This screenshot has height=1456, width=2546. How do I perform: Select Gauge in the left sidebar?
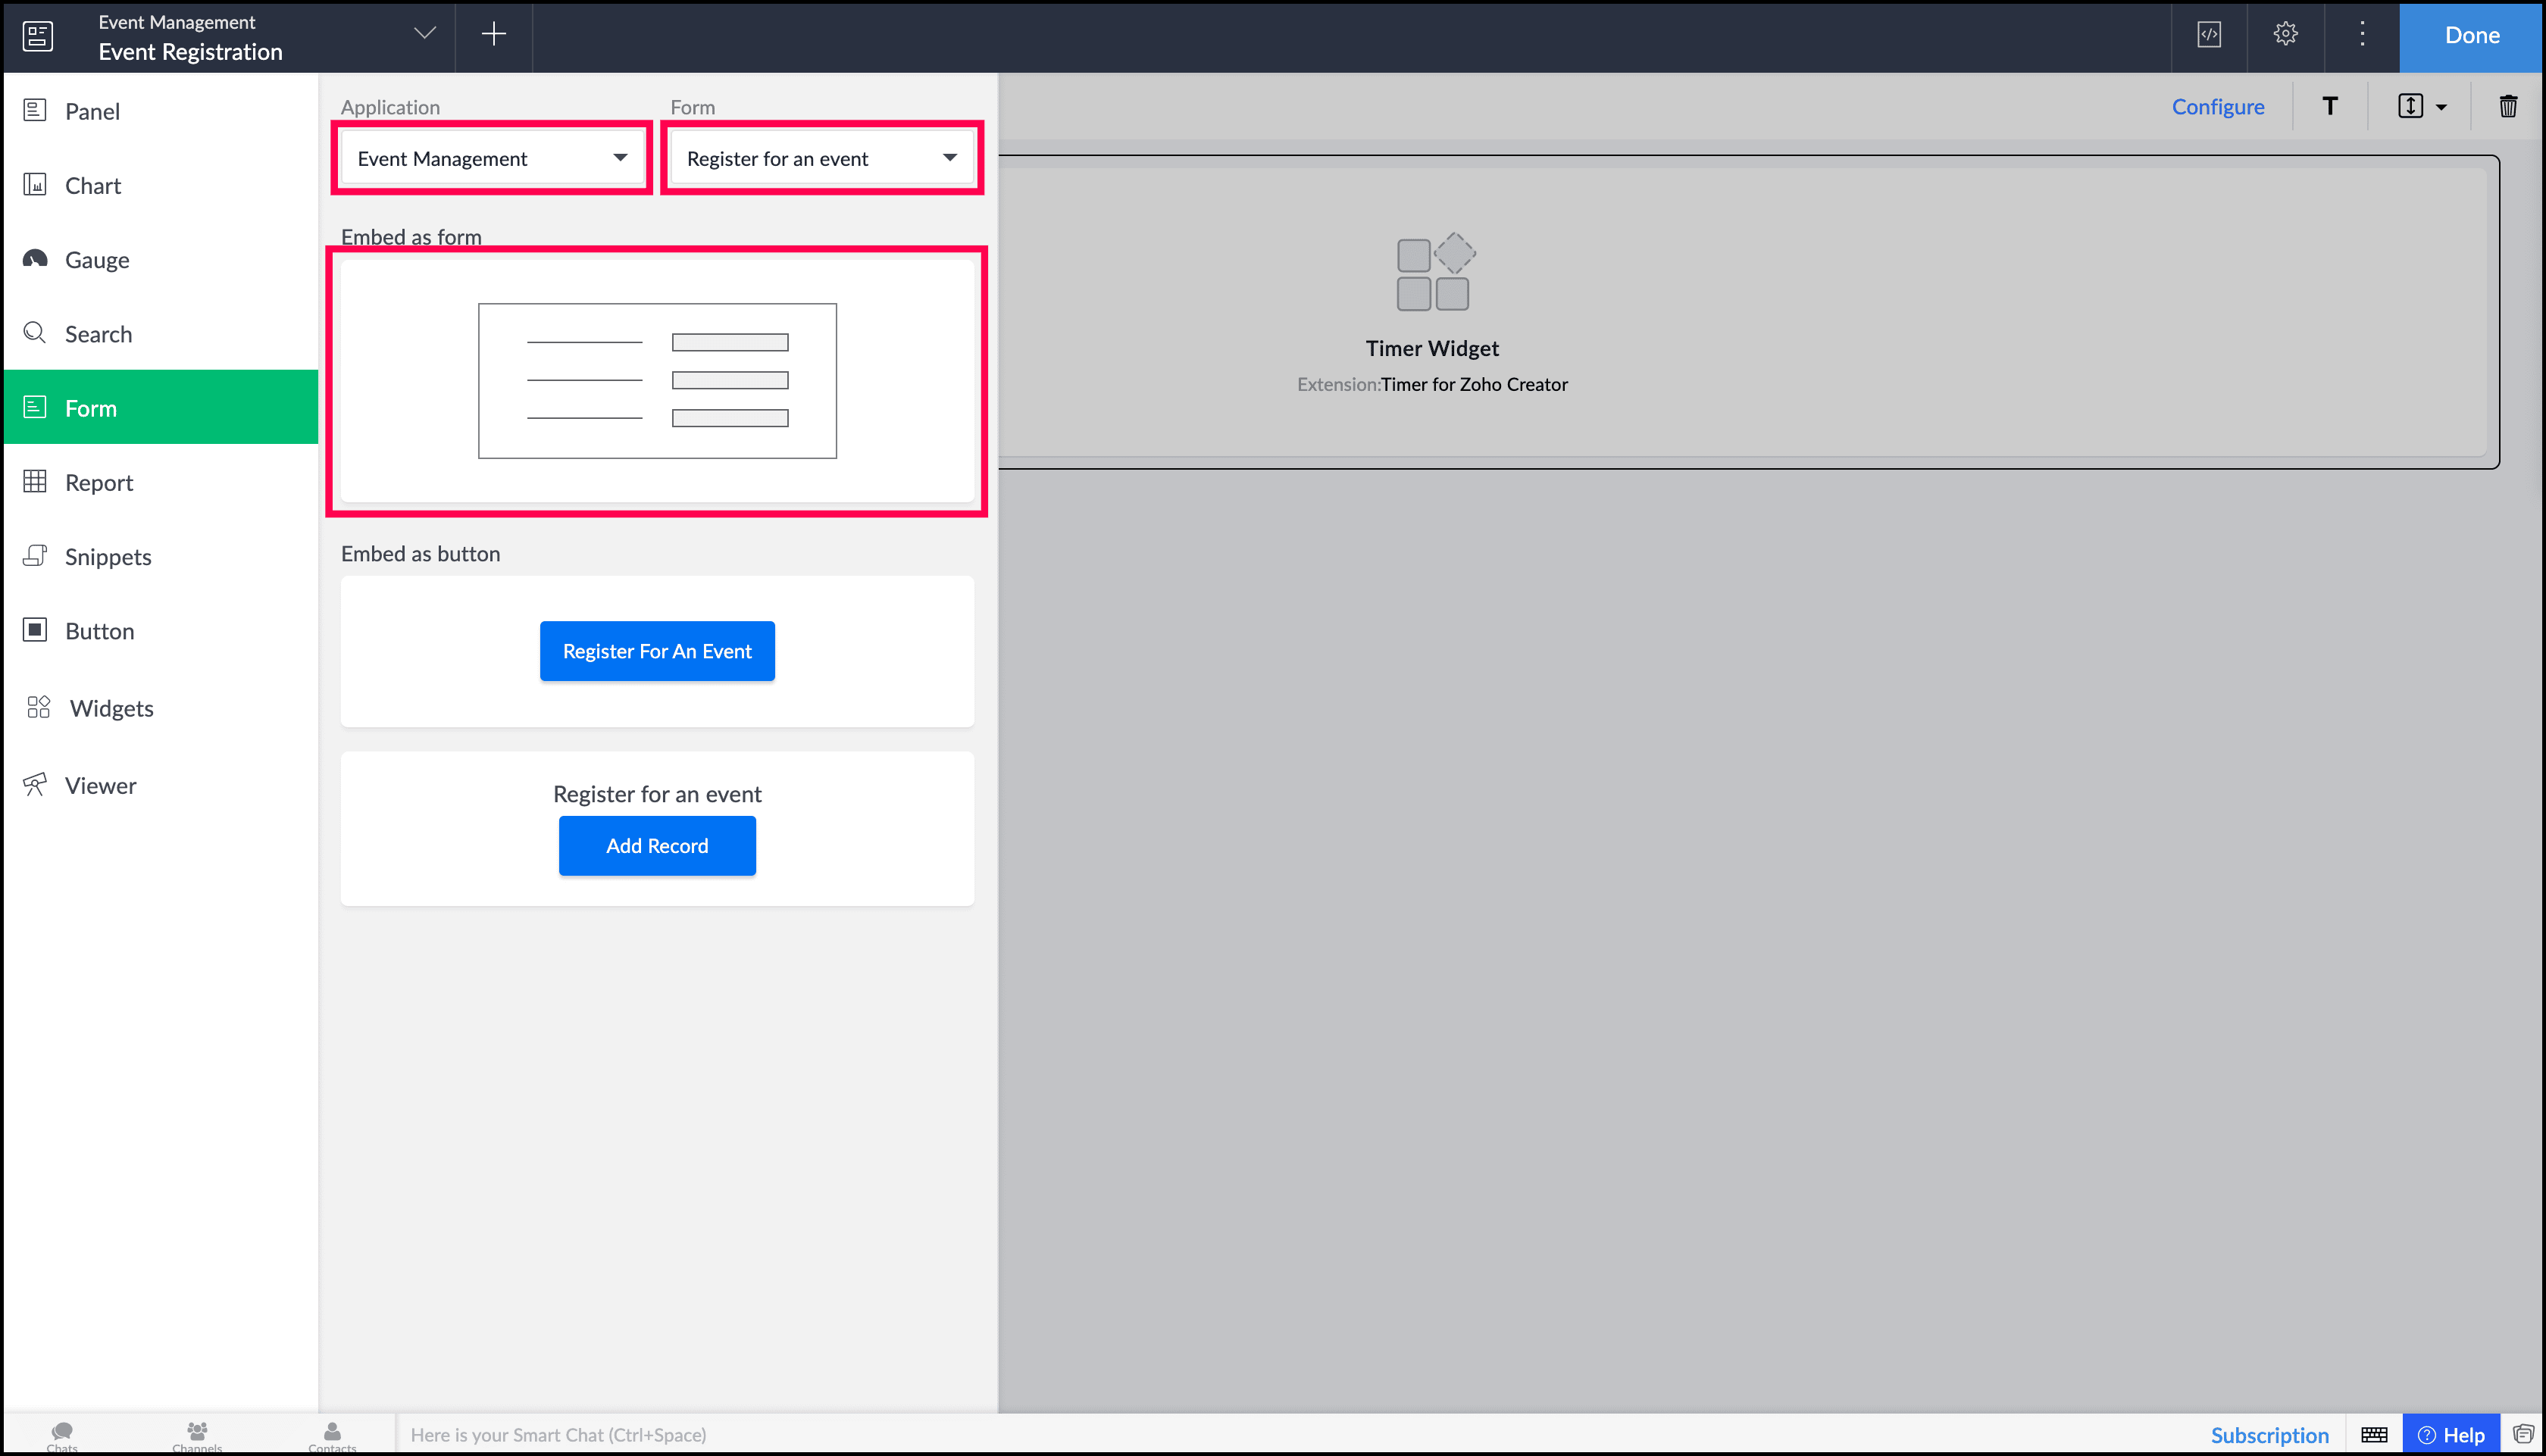[96, 260]
